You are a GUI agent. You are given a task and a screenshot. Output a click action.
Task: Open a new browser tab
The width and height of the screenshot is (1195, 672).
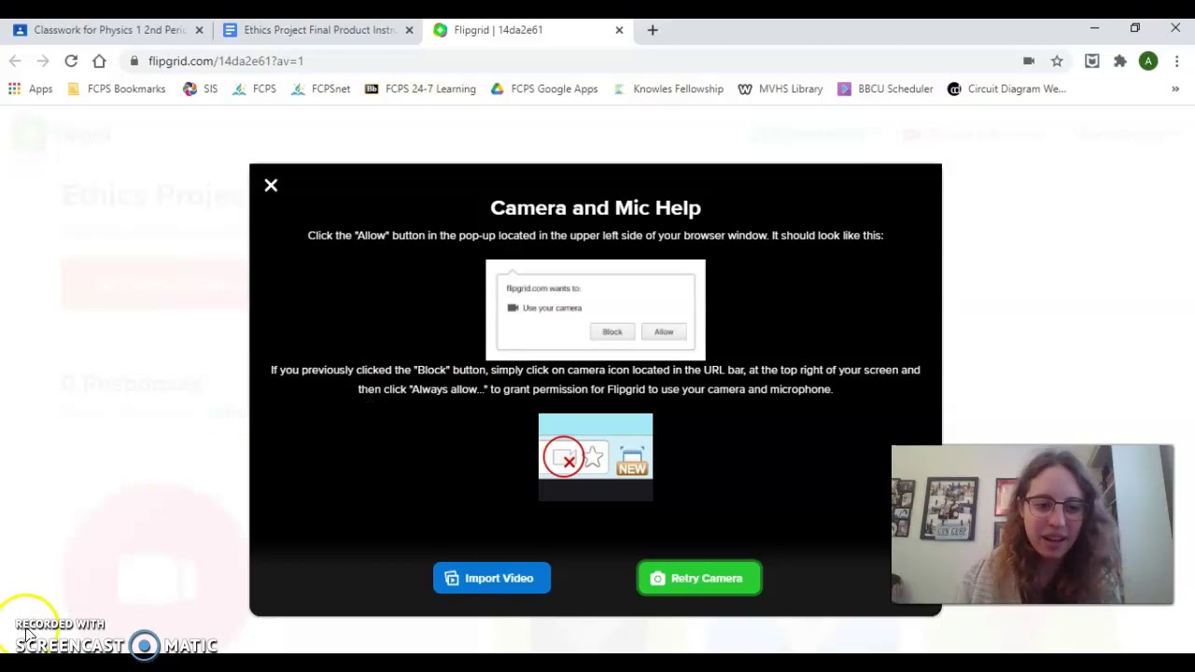653,30
